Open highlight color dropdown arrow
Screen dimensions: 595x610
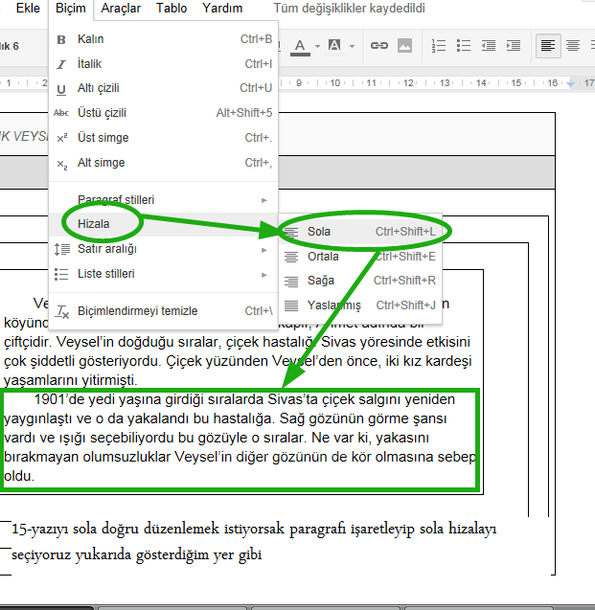353,46
